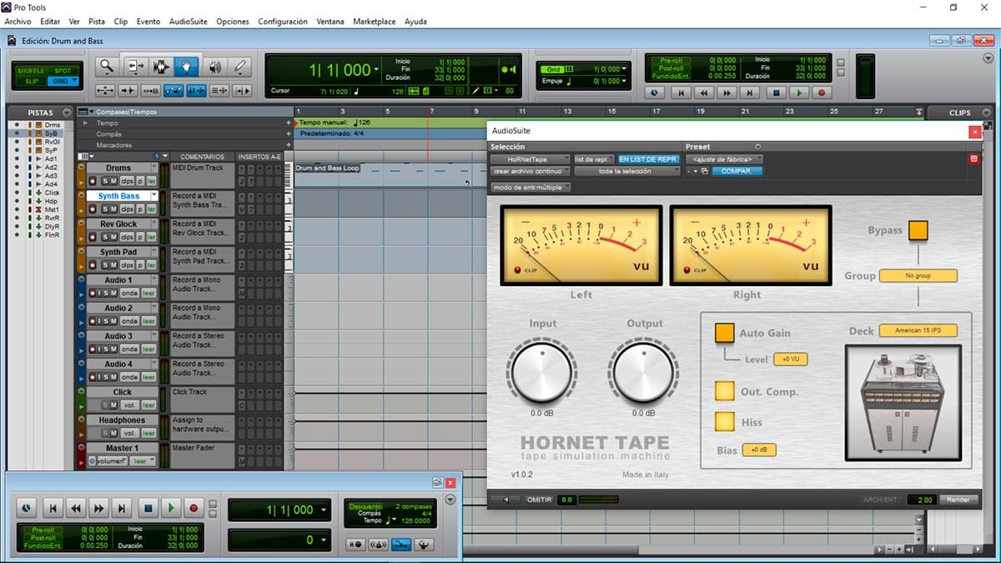
Task: Fast forward using the Edit window transport
Action: click(727, 93)
